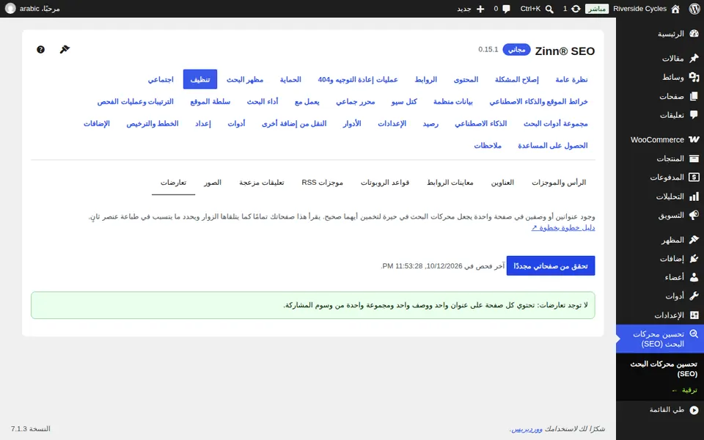Image resolution: width=704 pixels, height=440 pixels.
Task: Click the plugin icon beside إضافات
Action: click(x=694, y=259)
